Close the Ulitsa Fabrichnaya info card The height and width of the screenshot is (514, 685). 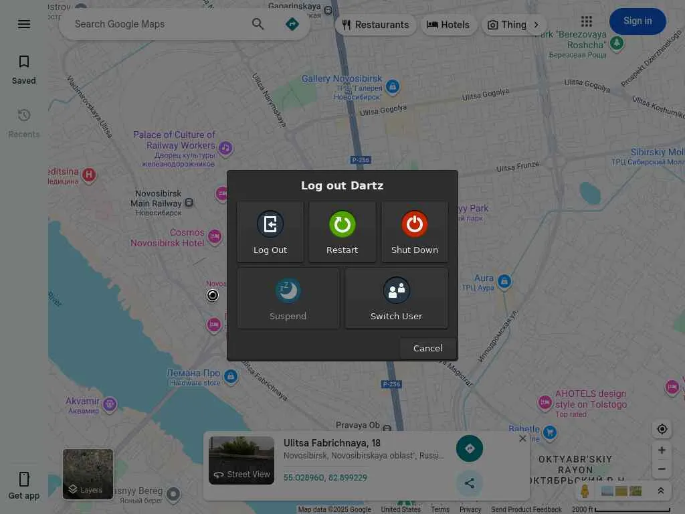(522, 438)
